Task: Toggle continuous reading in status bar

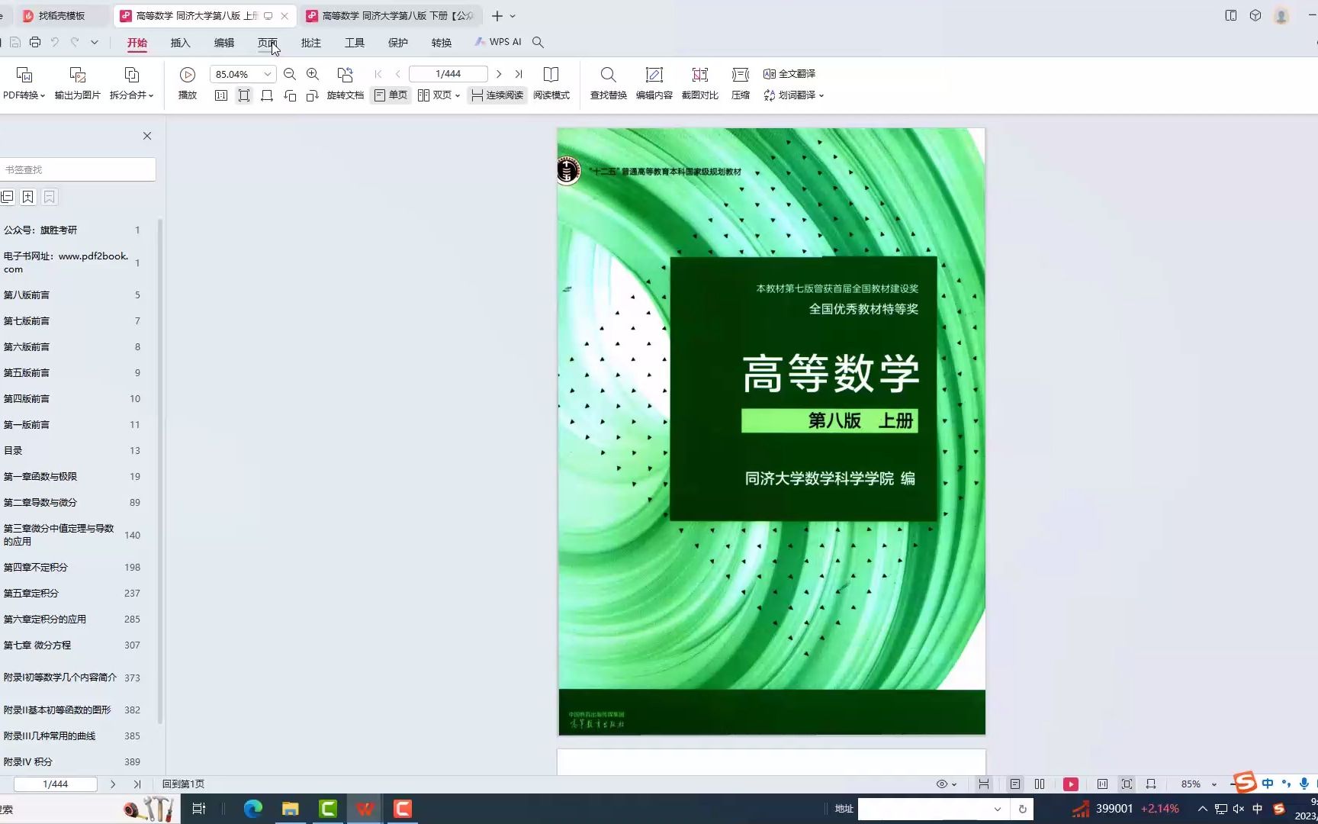Action: (984, 784)
